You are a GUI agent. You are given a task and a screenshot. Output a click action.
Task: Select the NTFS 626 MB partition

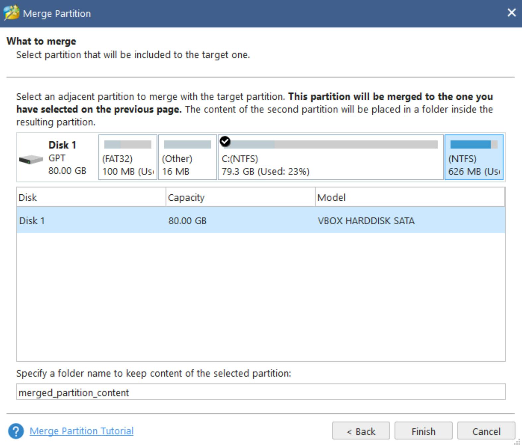[474, 158]
